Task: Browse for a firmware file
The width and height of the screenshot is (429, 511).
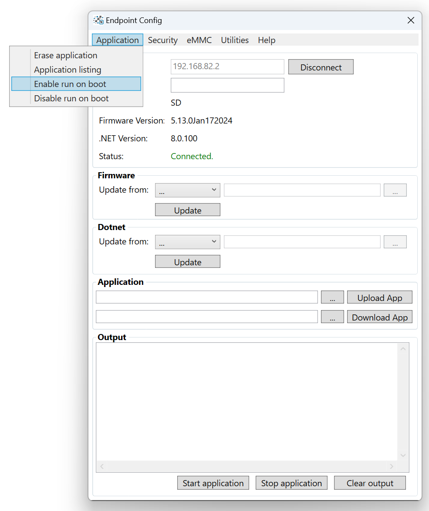Action: pos(395,190)
